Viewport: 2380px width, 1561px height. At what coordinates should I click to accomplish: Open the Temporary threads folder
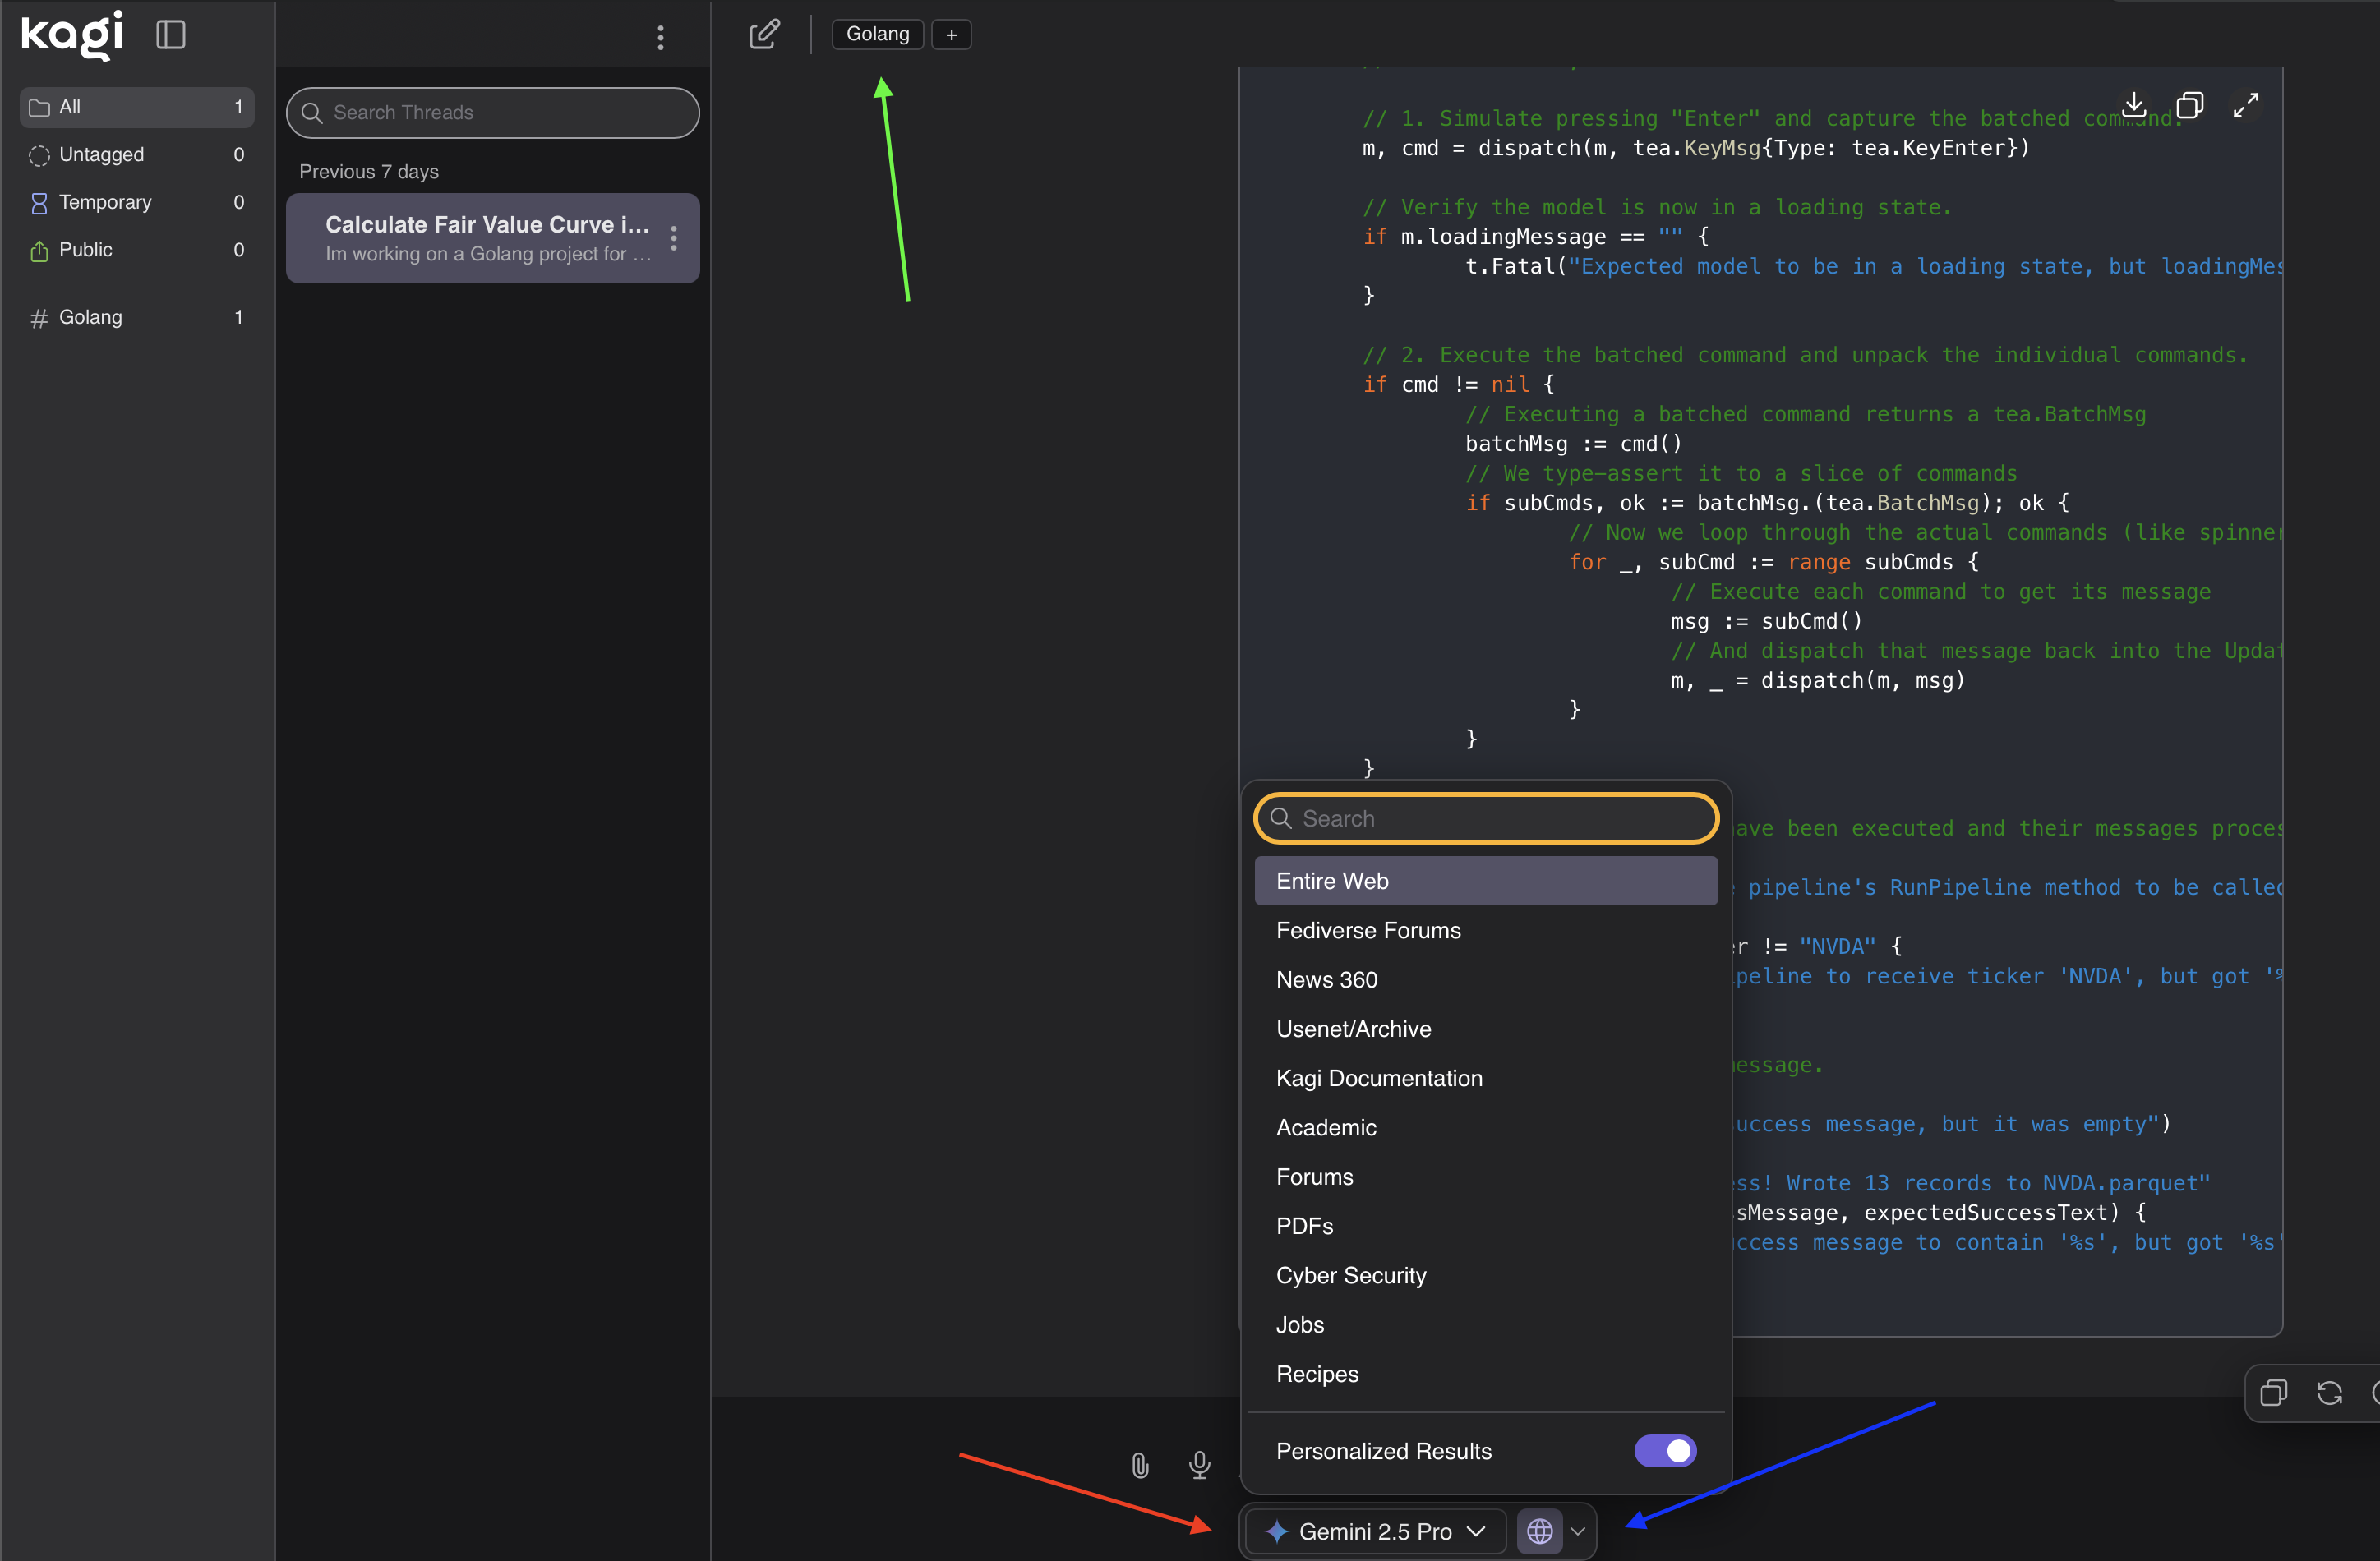point(105,202)
